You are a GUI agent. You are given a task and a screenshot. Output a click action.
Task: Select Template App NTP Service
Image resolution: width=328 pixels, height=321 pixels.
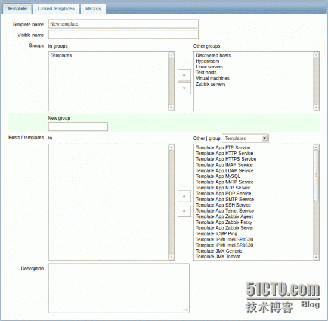pyautogui.click(x=223, y=188)
